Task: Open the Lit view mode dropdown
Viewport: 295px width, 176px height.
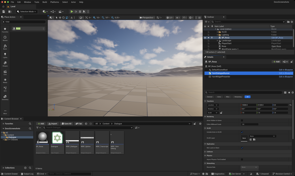Action: (x=170, y=18)
